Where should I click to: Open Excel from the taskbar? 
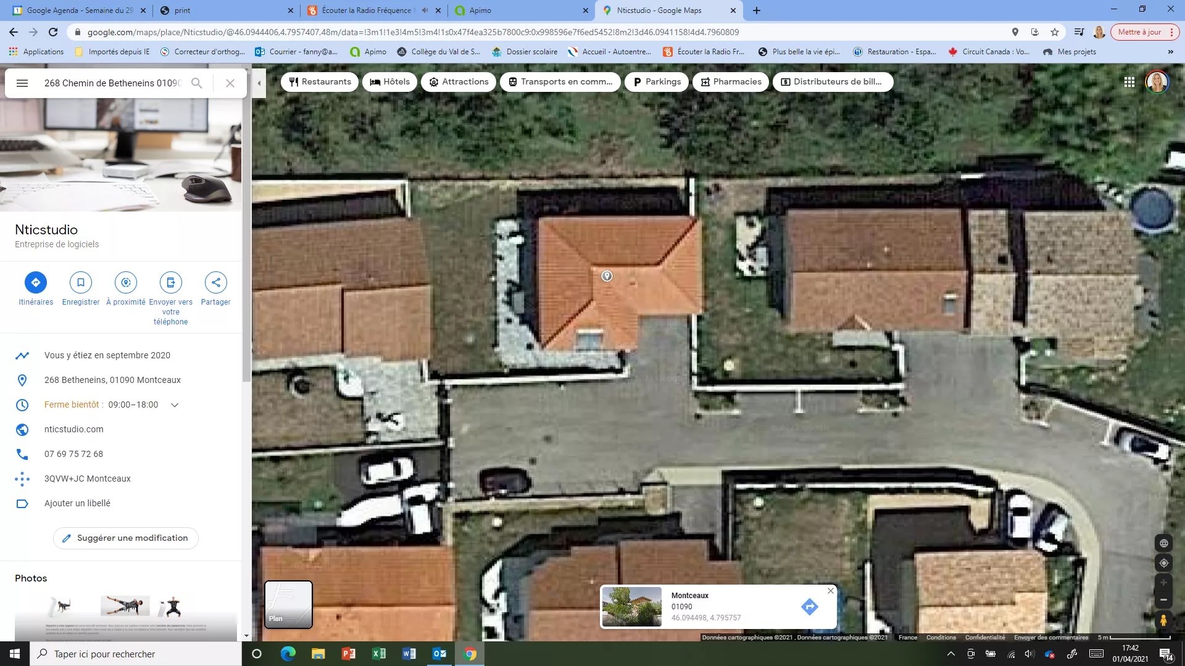(379, 654)
